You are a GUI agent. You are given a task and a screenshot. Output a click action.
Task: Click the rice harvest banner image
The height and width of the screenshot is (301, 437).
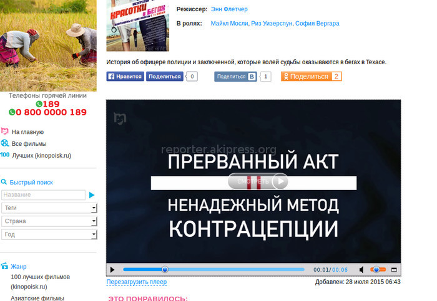pyautogui.click(x=48, y=45)
